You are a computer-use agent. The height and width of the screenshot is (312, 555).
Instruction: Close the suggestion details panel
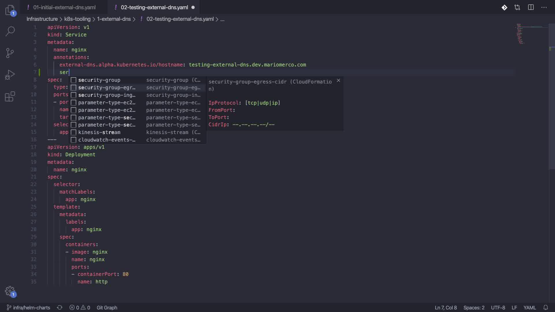338,81
